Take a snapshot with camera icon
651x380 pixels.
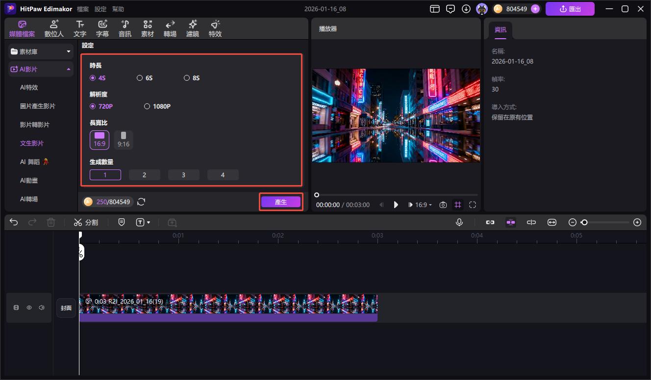(443, 205)
